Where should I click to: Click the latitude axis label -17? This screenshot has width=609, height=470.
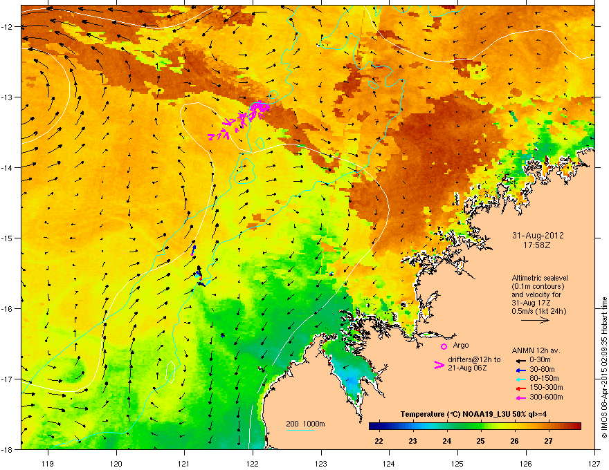click(8, 379)
